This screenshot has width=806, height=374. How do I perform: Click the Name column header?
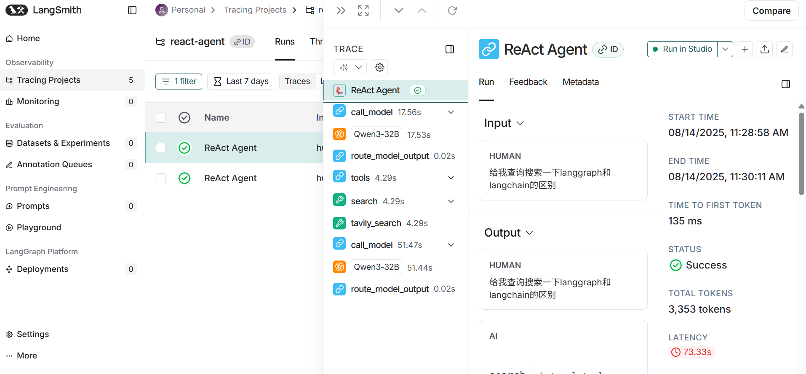tap(216, 118)
